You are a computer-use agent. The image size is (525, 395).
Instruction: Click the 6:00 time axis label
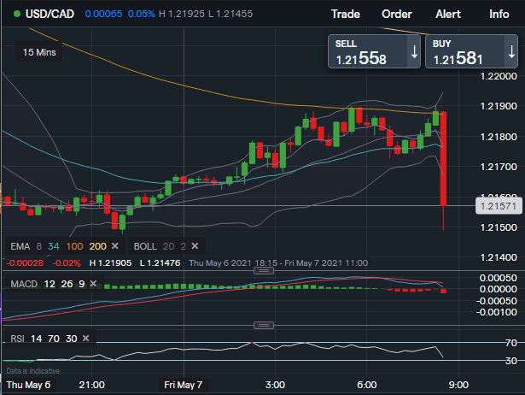click(x=366, y=385)
